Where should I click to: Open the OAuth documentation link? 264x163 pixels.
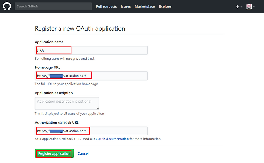click(112, 139)
